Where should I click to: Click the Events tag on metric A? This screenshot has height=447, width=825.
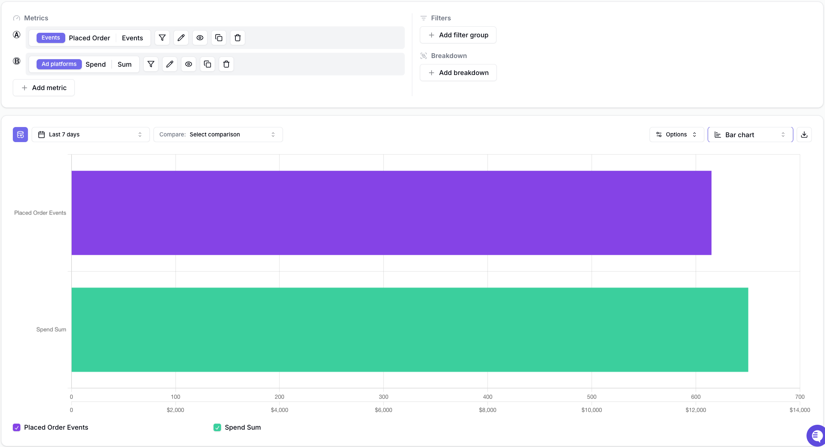tap(51, 38)
